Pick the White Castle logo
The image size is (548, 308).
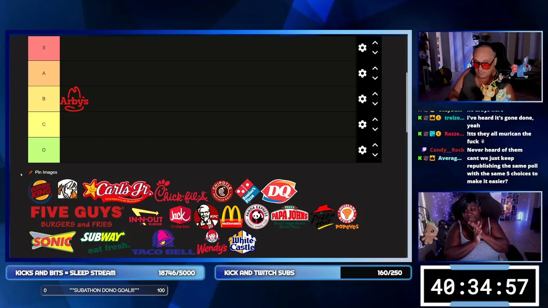242,242
